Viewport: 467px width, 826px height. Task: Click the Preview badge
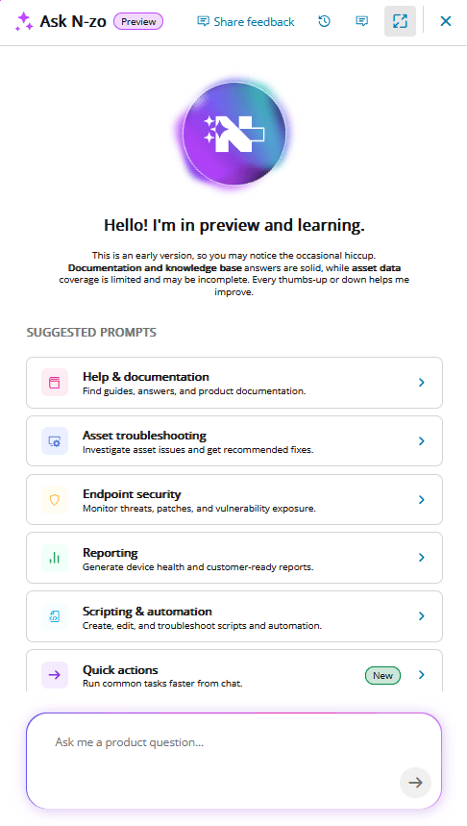click(x=138, y=21)
